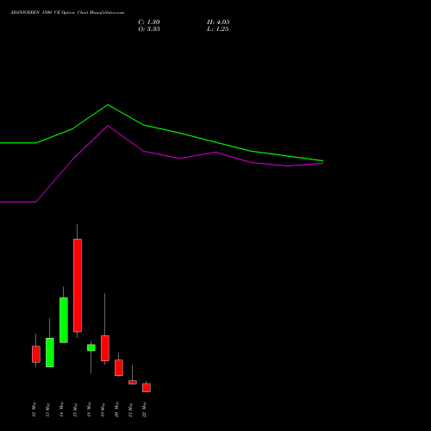Click the '22 May' date label
The width and height of the screenshot is (431, 431).
tap(144, 409)
